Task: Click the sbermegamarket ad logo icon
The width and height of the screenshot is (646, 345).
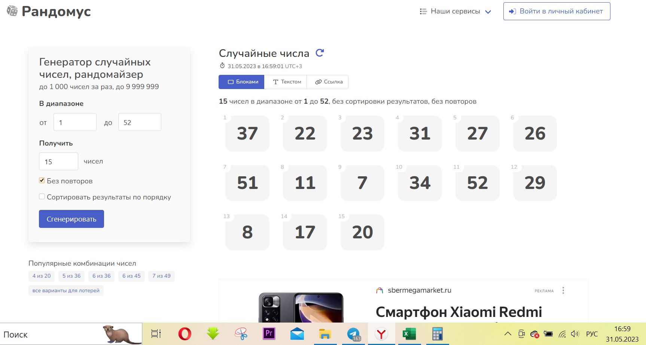Action: 380,290
